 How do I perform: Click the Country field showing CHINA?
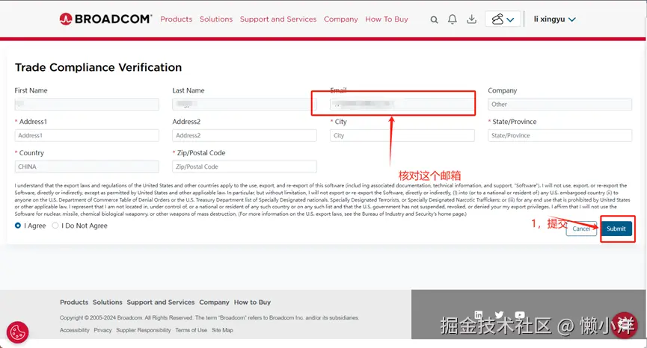pyautogui.click(x=87, y=167)
